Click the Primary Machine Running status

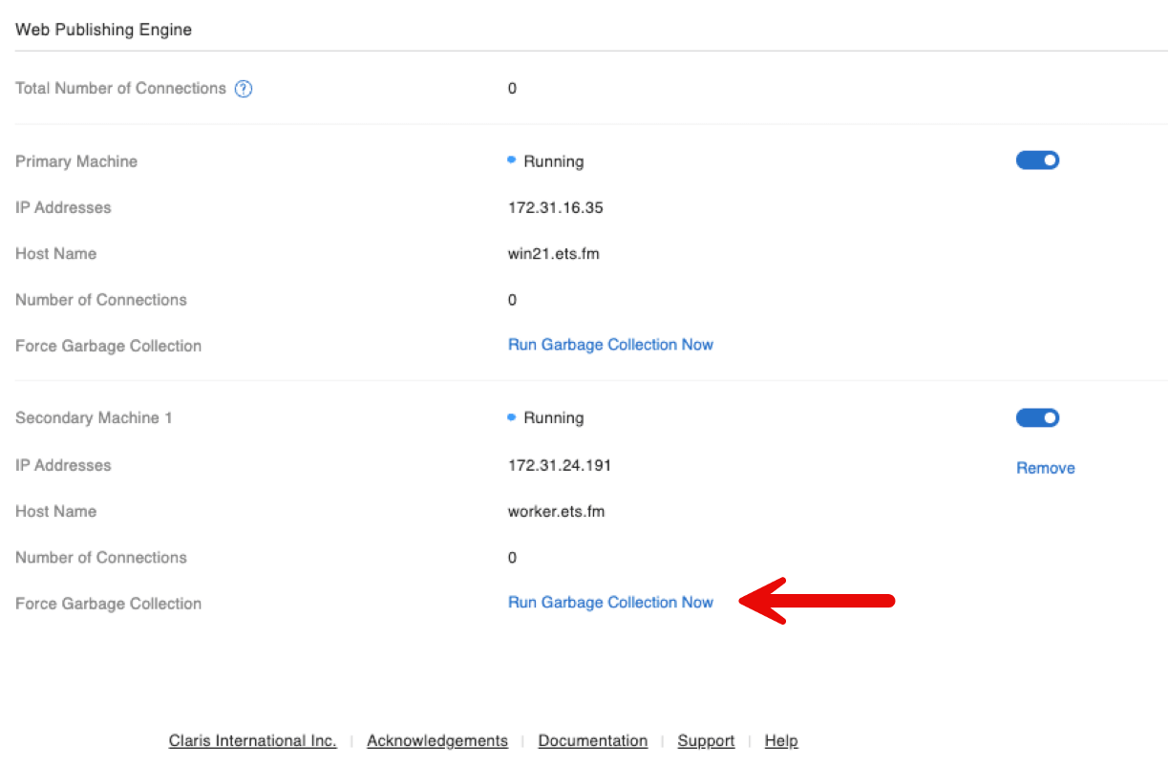click(x=546, y=161)
